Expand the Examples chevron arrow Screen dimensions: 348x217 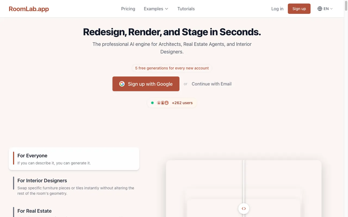166,9
